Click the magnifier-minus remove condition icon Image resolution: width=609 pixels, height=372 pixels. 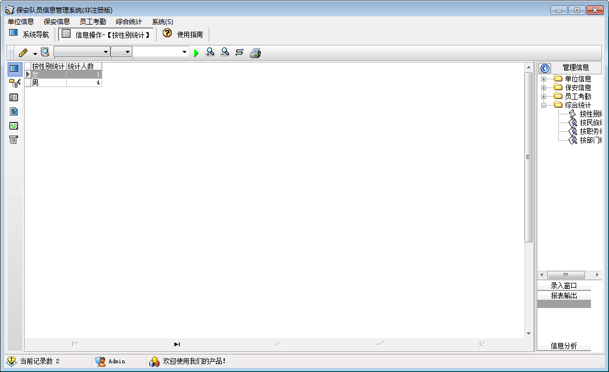(225, 52)
